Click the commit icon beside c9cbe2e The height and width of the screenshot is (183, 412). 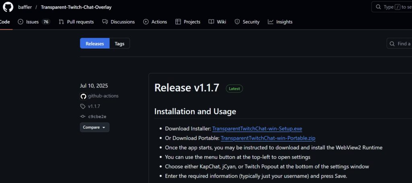(83, 117)
